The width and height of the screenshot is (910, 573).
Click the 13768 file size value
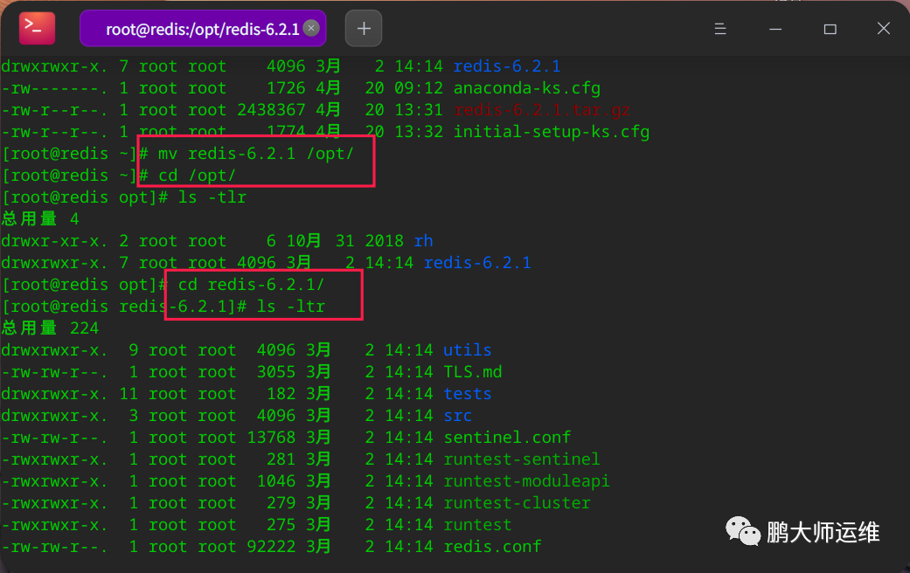click(270, 438)
